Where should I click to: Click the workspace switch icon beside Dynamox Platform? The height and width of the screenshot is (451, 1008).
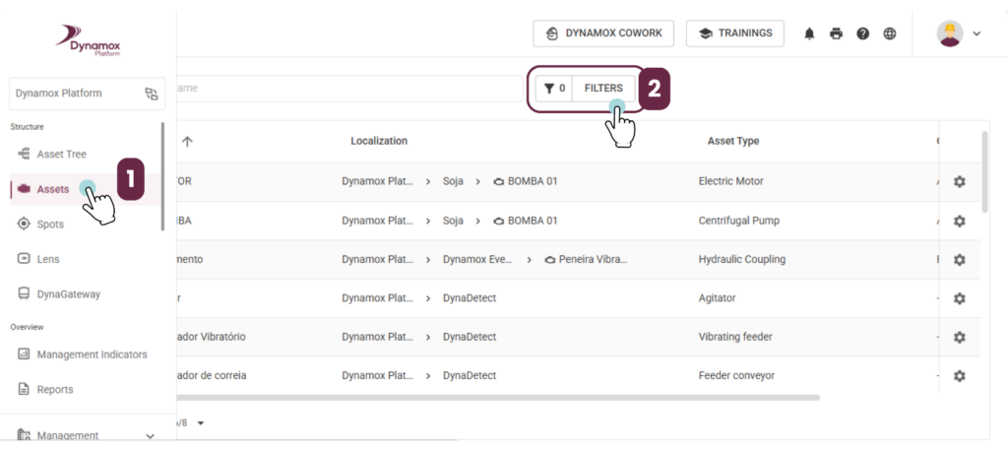coord(151,94)
